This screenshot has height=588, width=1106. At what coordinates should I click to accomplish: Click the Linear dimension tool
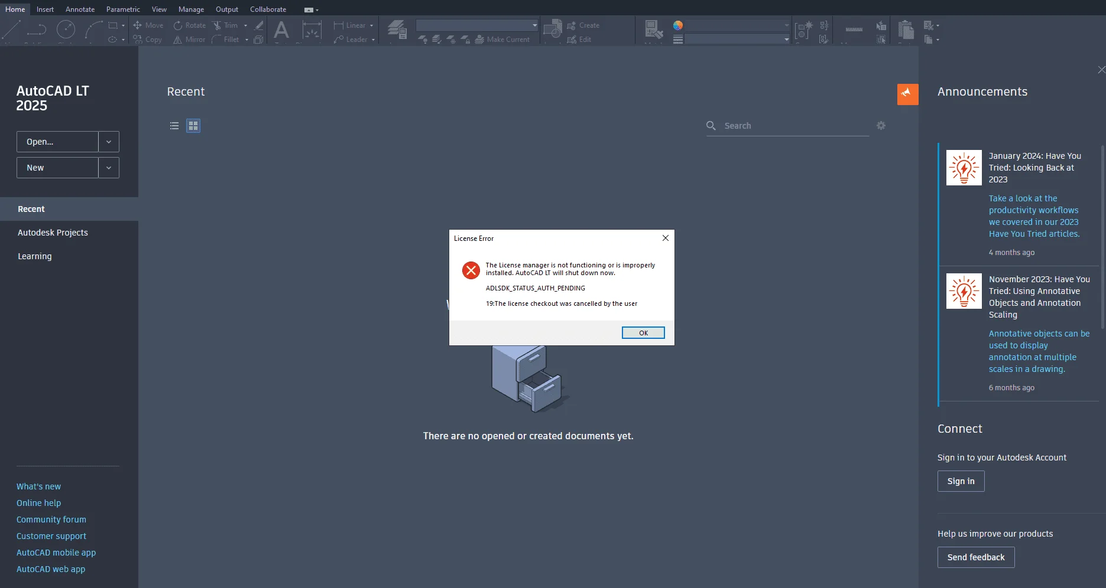[350, 25]
